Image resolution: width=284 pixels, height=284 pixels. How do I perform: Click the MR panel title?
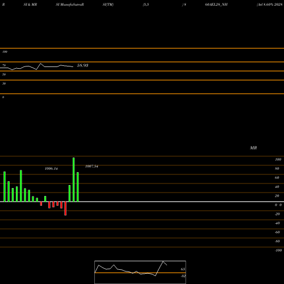[253, 148]
